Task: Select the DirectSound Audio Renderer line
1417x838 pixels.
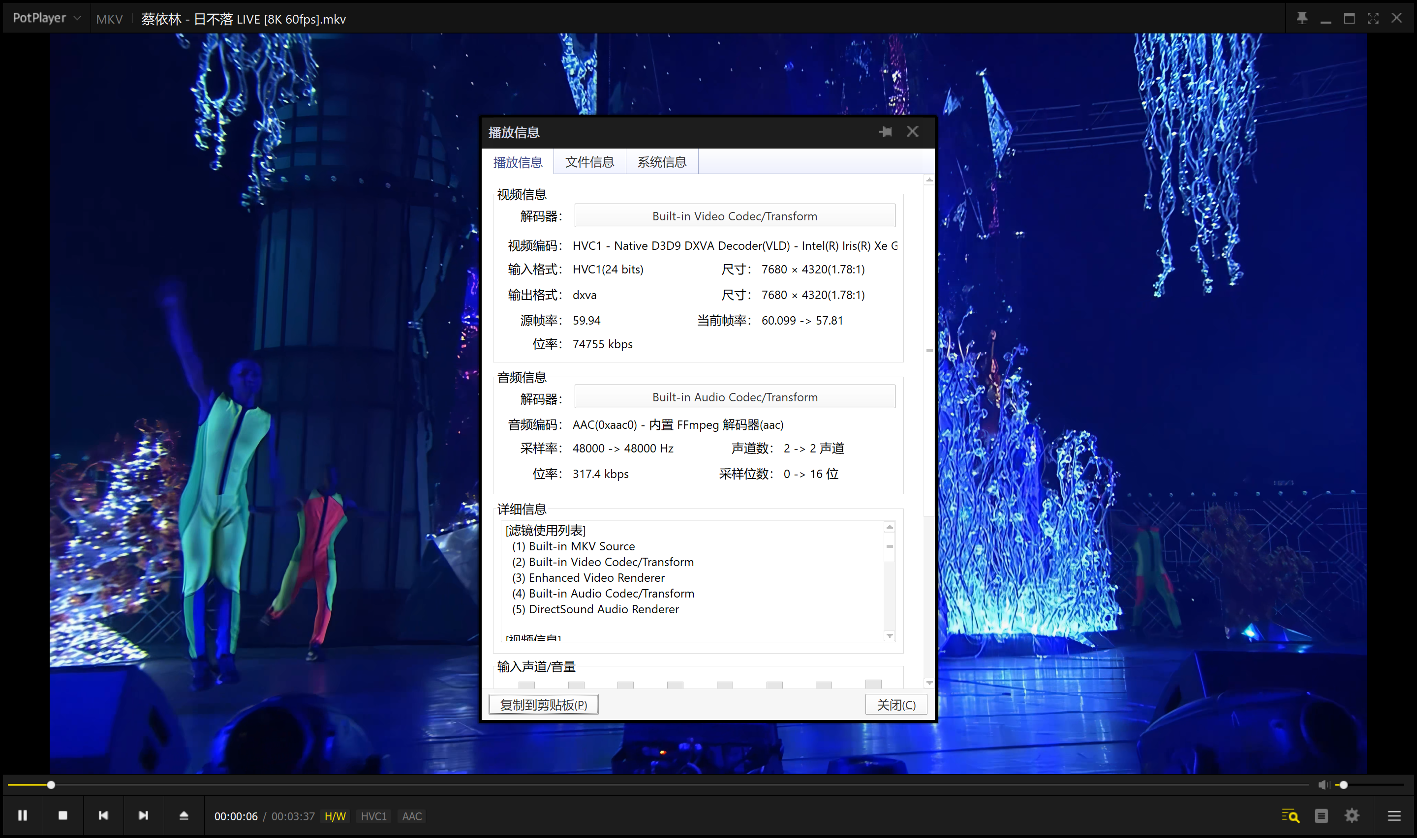Action: 595,609
